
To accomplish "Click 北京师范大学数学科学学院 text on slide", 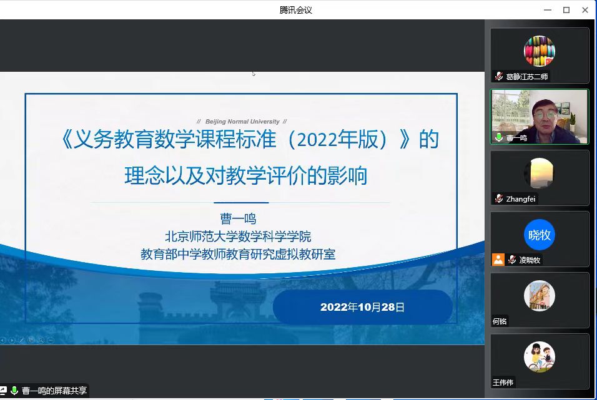I will click(238, 237).
